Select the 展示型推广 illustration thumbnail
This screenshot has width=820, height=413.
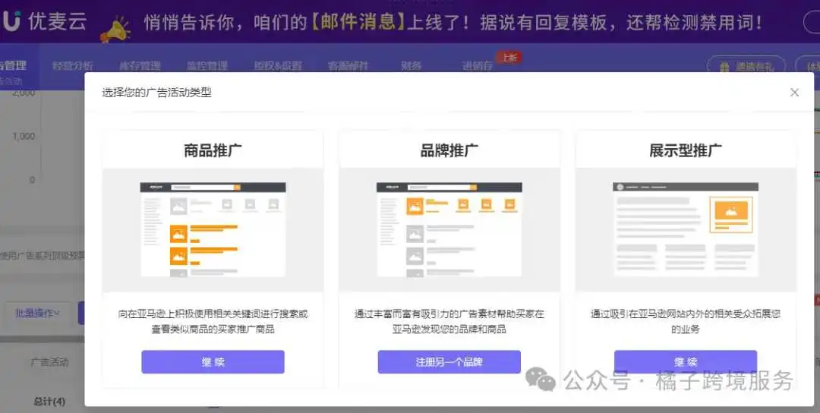coord(686,229)
